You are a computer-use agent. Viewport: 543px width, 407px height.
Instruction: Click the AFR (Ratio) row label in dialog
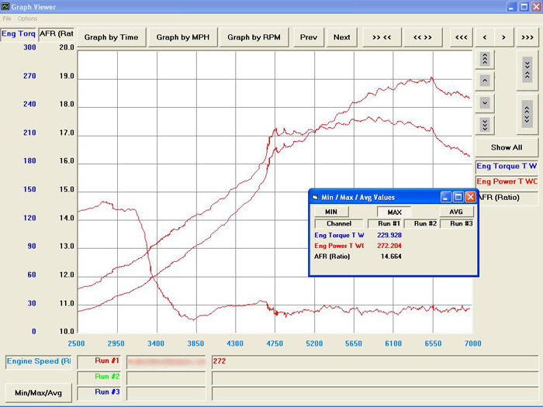coord(332,257)
